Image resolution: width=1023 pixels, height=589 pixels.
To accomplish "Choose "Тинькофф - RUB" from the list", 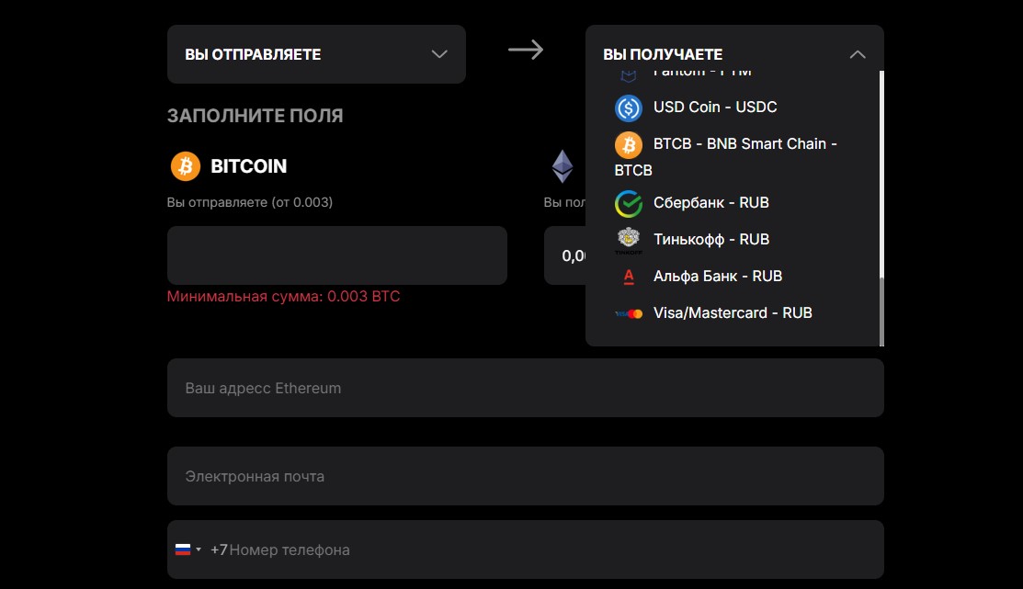I will (x=710, y=240).
